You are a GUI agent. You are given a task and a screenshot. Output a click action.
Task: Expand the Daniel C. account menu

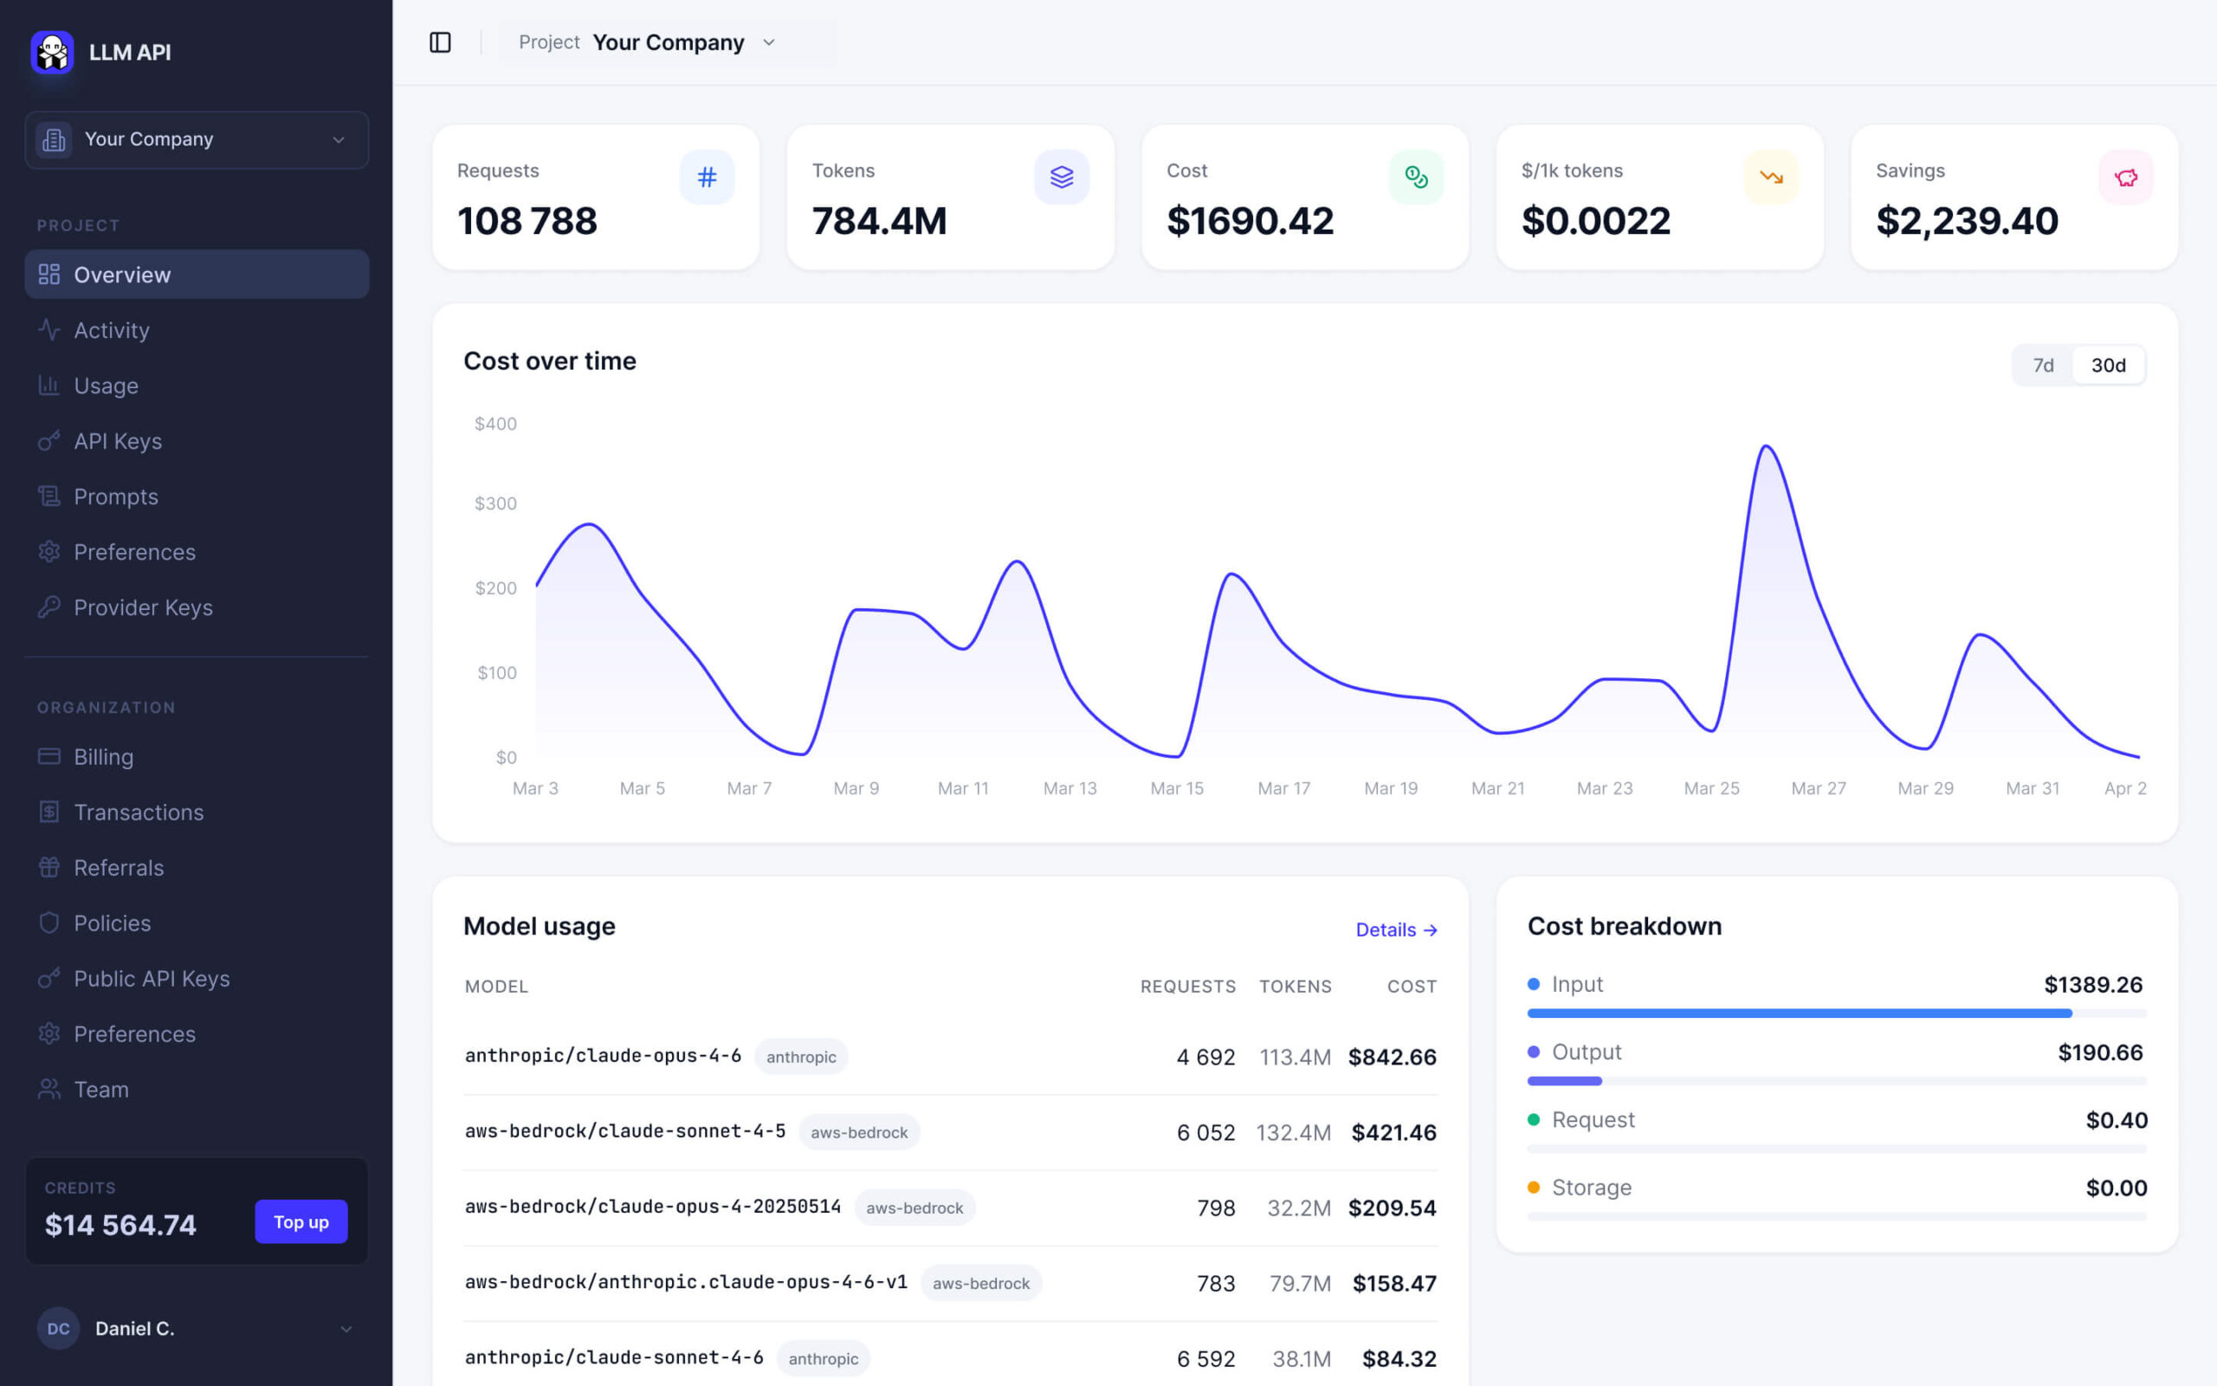coord(346,1328)
